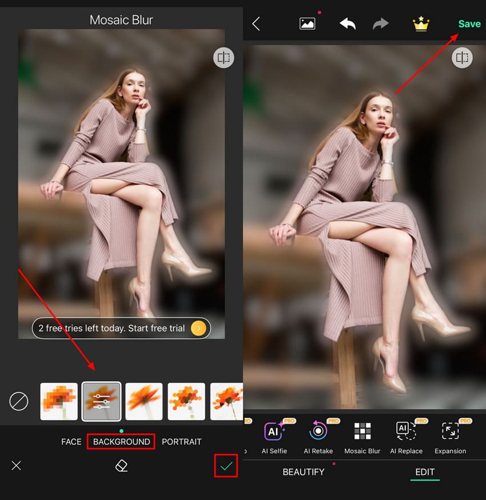Open the BEAUTIFY tab
This screenshot has width=486, height=500.
tap(303, 472)
